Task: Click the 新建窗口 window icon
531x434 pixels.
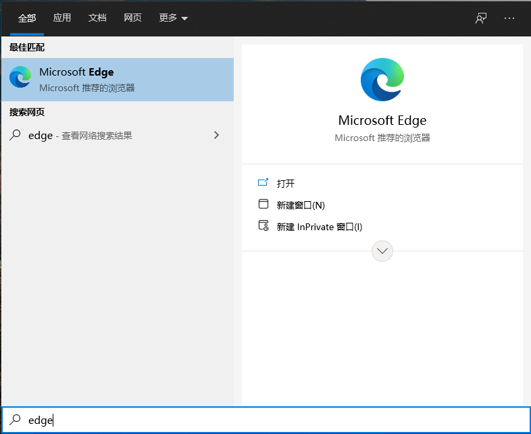Action: pyautogui.click(x=263, y=204)
